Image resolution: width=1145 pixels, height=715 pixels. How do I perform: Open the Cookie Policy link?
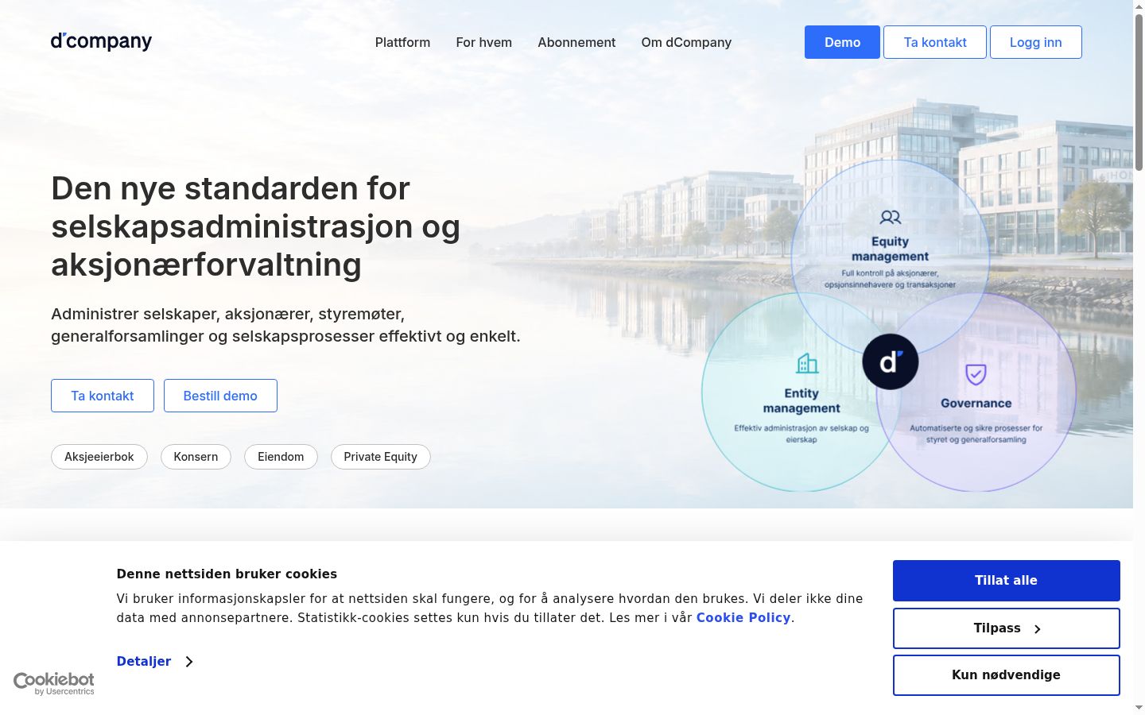pyautogui.click(x=743, y=617)
